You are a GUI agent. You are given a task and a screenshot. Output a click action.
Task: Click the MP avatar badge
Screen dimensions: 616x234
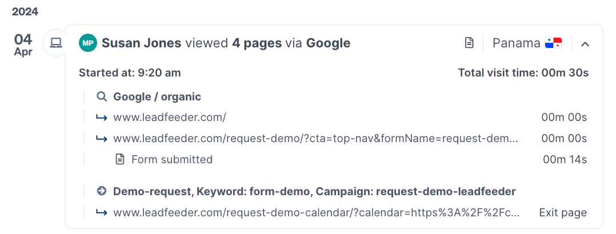point(88,43)
